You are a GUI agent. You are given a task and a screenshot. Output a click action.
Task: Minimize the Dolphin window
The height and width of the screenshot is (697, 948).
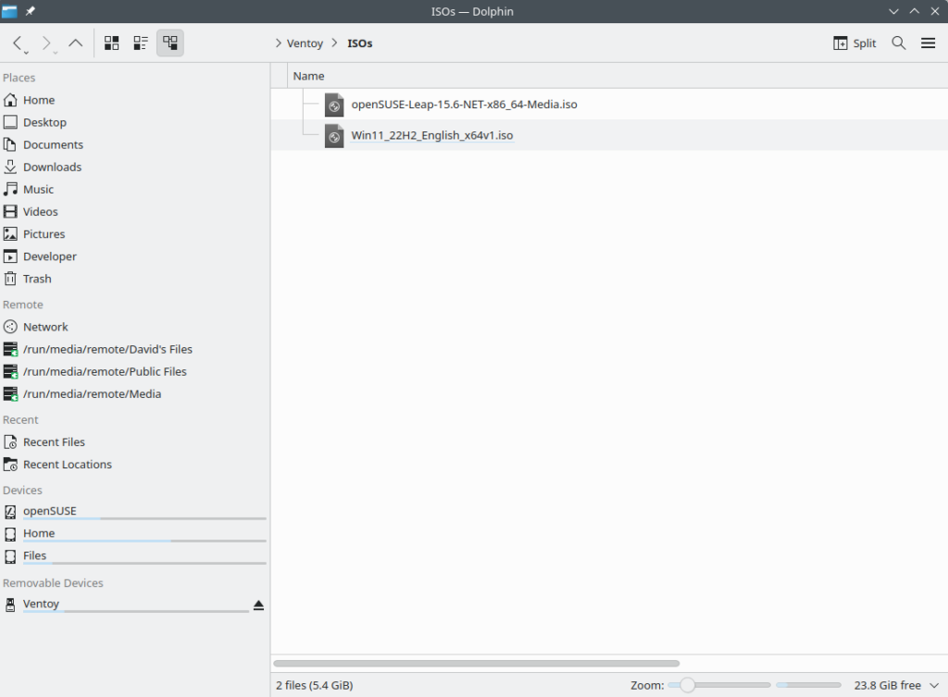coord(893,11)
